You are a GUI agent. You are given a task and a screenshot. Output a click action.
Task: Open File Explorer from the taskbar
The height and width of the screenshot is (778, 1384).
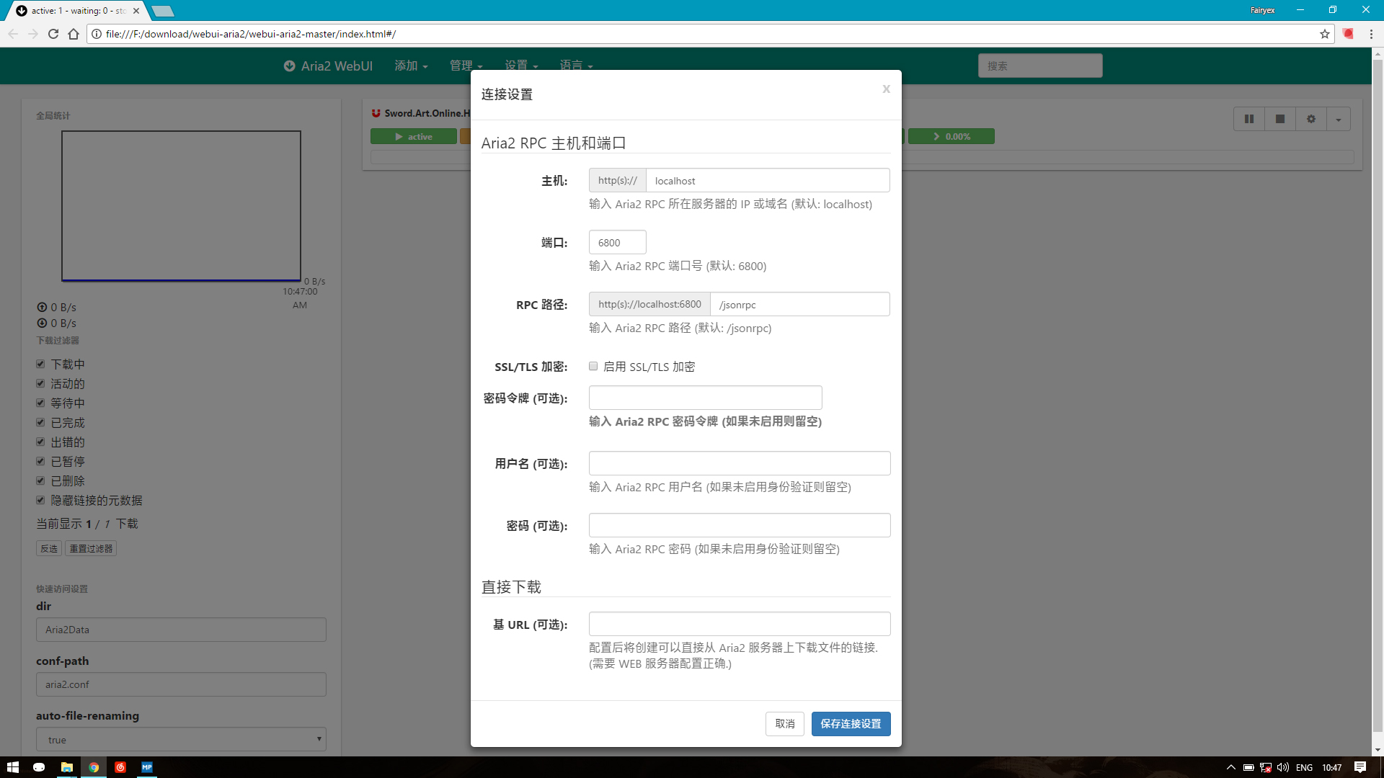66,767
